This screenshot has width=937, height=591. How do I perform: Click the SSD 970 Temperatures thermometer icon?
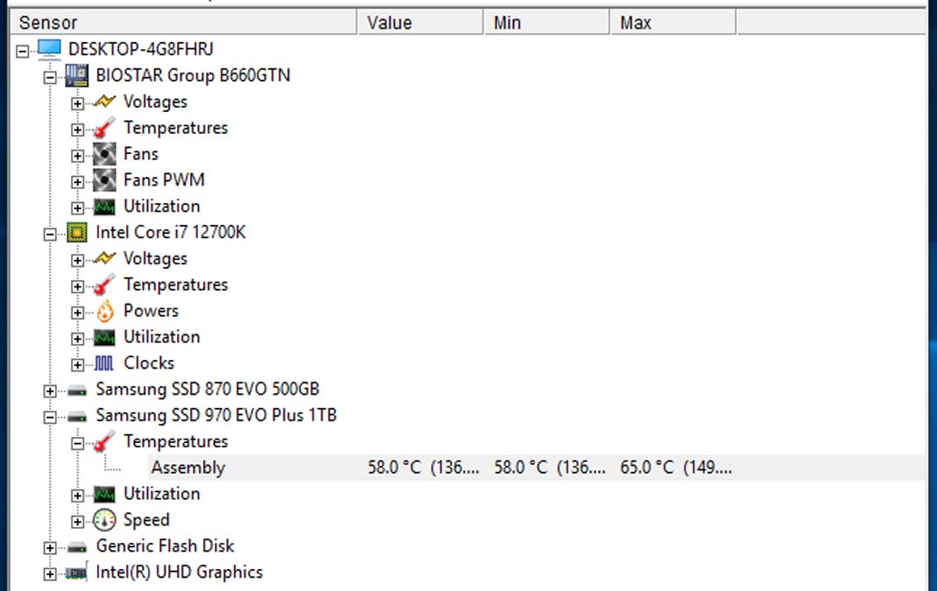104,441
